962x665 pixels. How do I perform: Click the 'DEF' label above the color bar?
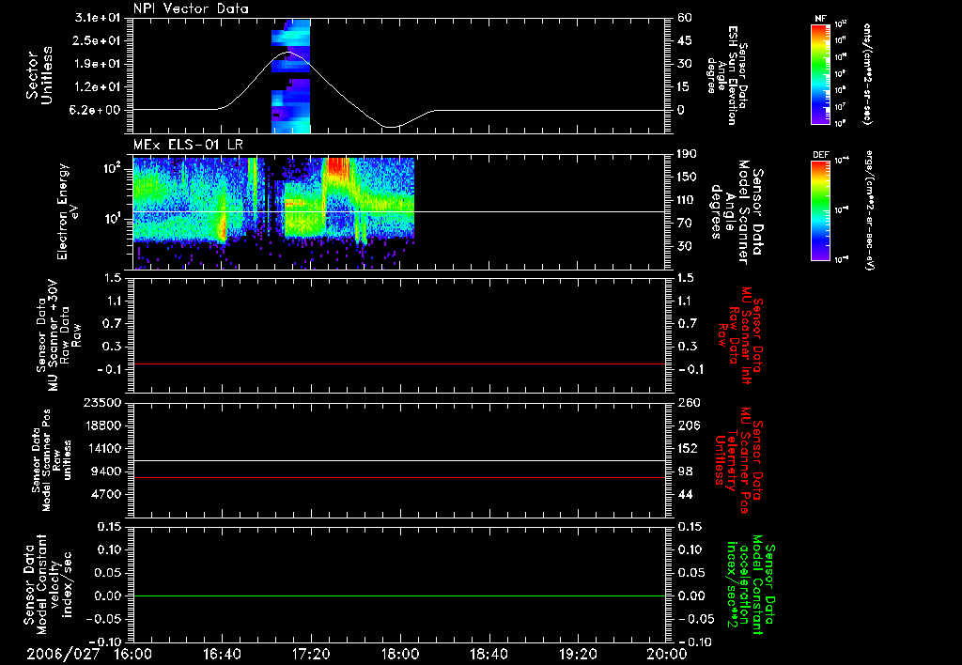821,155
